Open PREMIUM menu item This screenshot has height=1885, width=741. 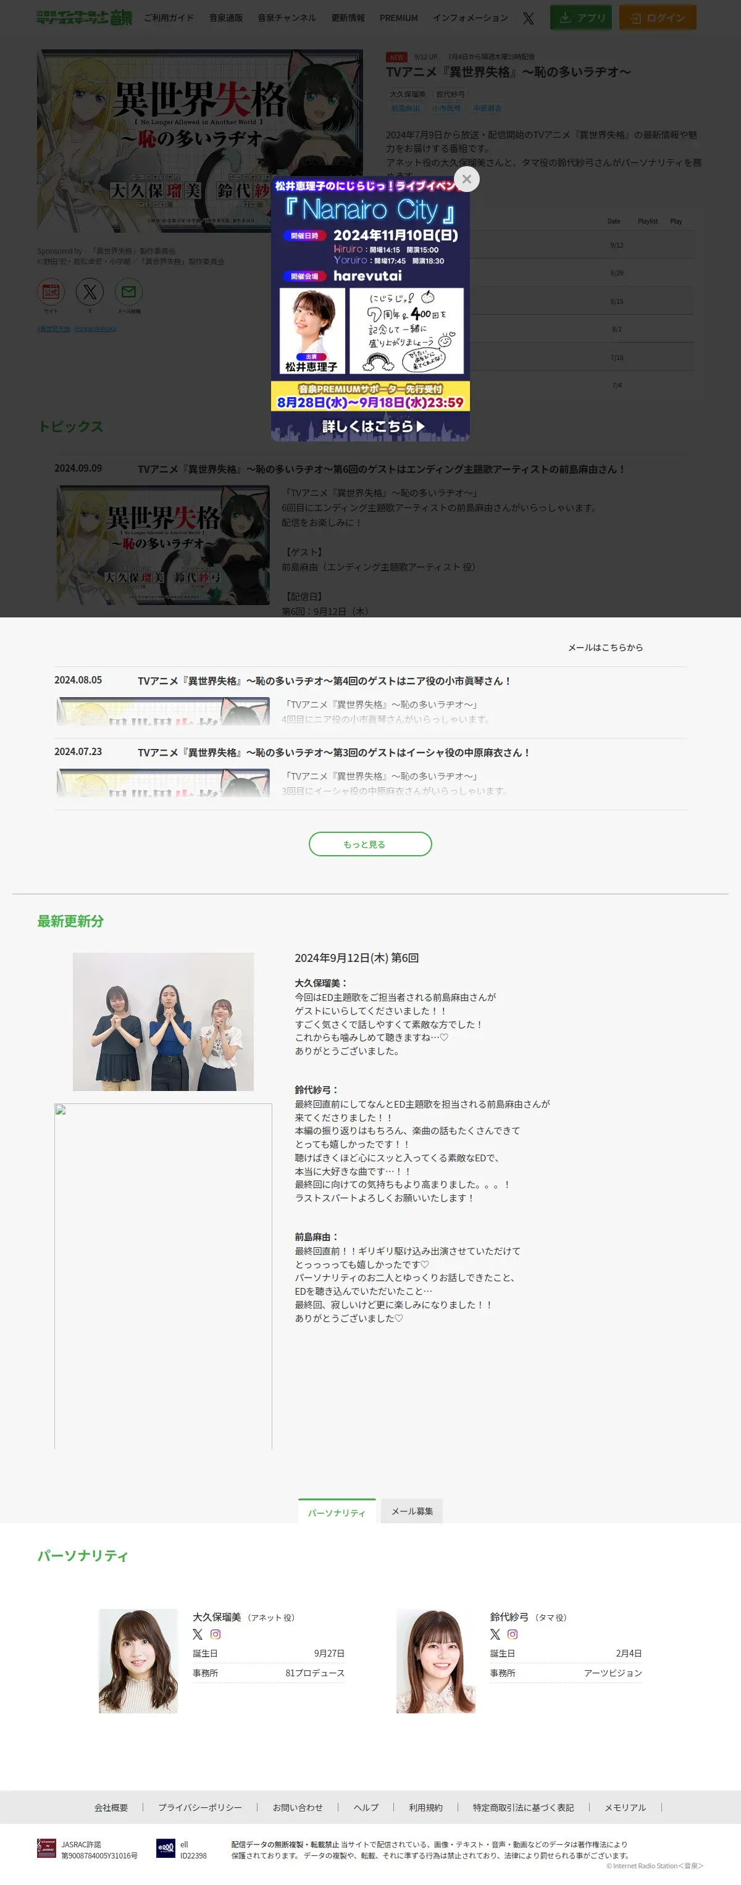click(x=399, y=17)
